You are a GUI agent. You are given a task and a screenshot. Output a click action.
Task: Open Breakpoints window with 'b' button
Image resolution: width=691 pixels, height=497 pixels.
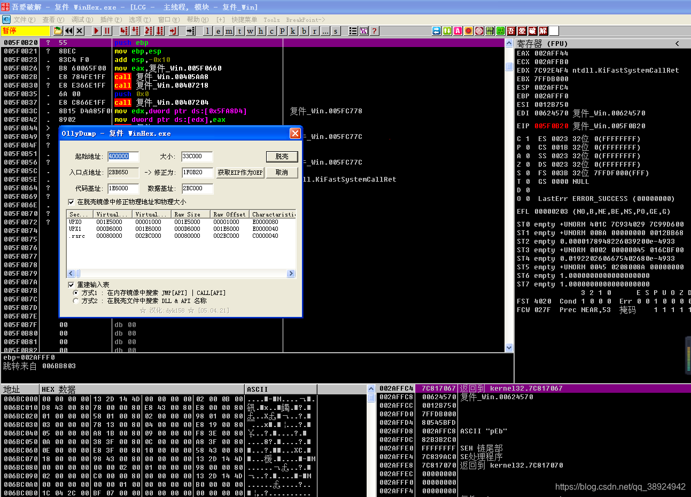(x=304, y=31)
